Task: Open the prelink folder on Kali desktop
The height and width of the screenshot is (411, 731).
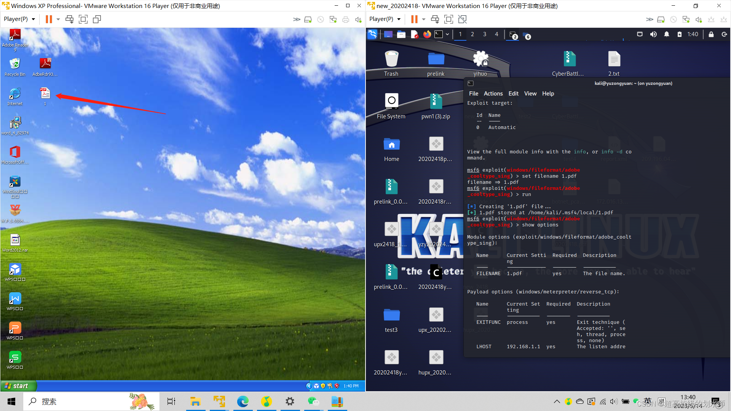Action: pyautogui.click(x=436, y=64)
